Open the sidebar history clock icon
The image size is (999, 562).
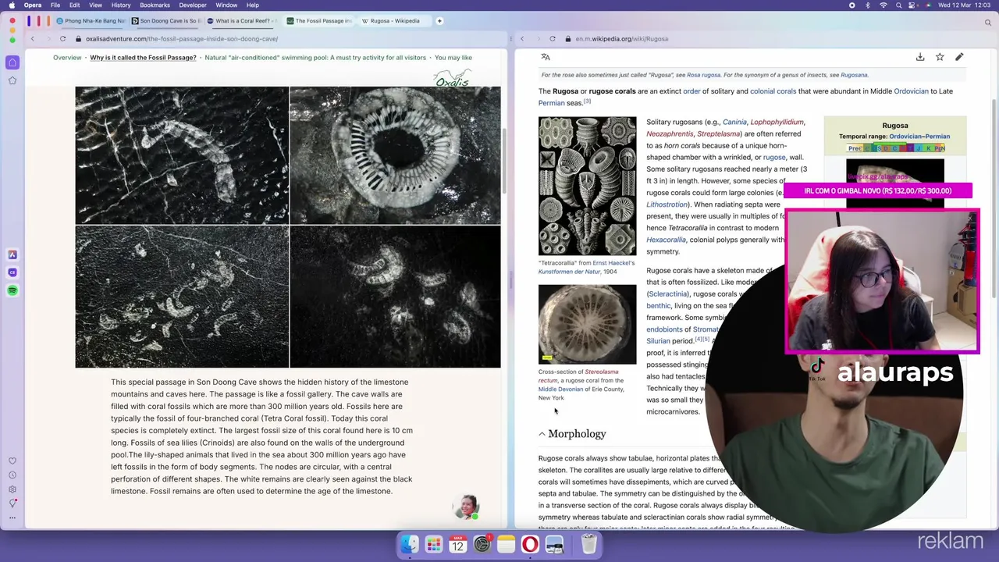(12, 475)
